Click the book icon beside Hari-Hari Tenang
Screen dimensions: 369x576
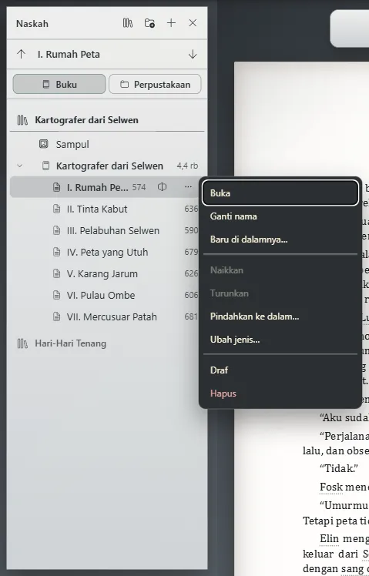click(x=22, y=343)
